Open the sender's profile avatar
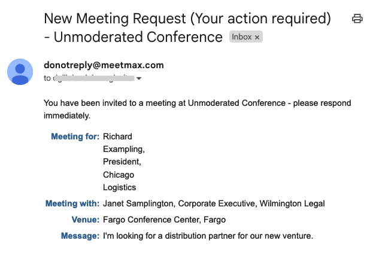The width and height of the screenshot is (370, 259). point(20,72)
